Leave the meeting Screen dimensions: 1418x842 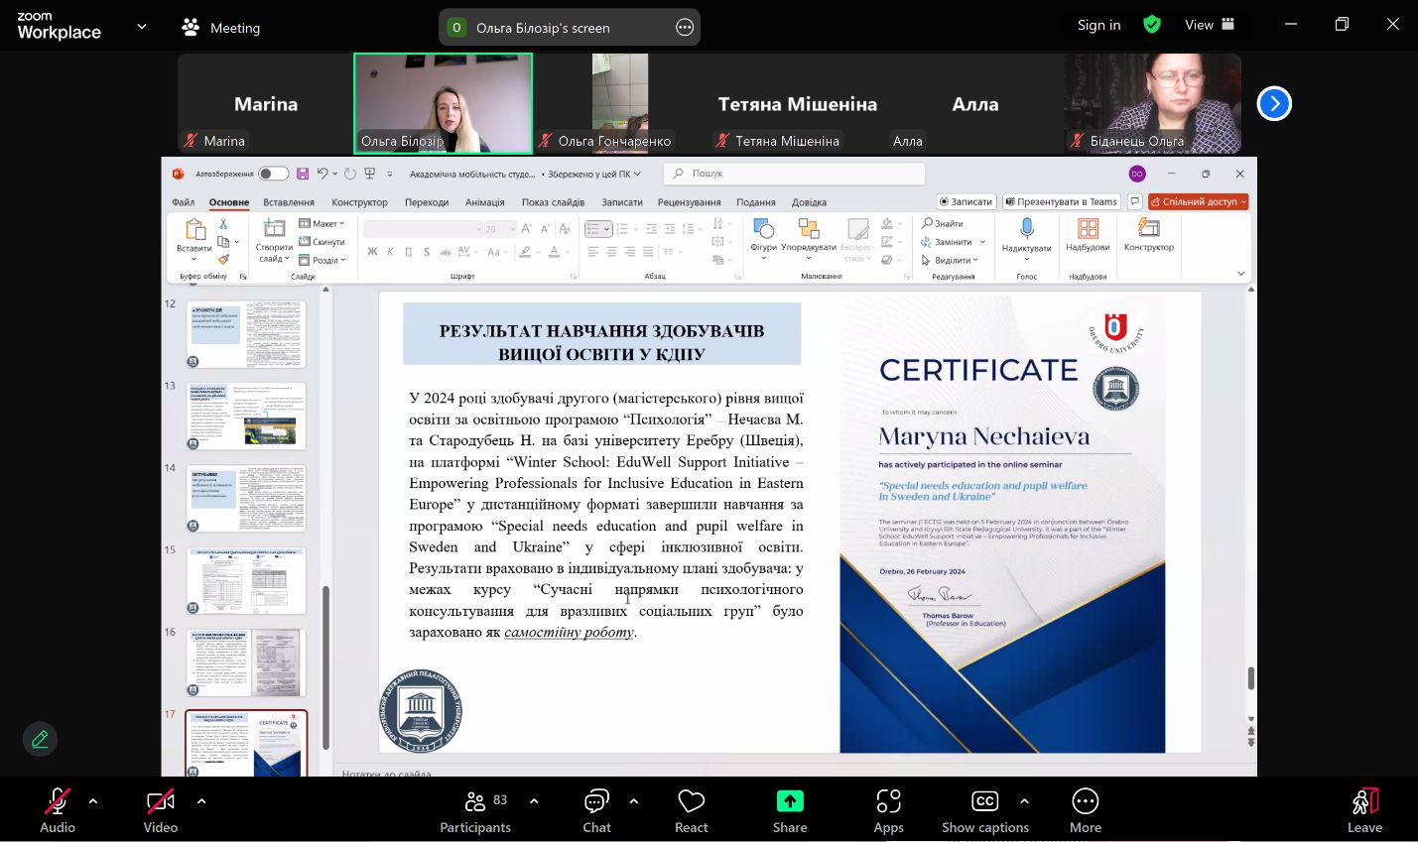tap(1364, 809)
